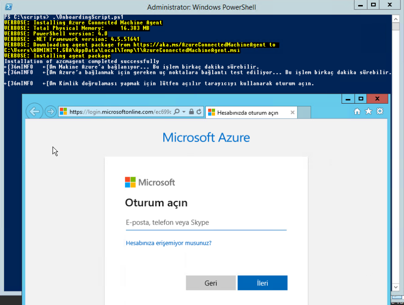Viewport: 404px width, 305px height.
Task: Click the security lock icon in address bar
Action: point(191,111)
